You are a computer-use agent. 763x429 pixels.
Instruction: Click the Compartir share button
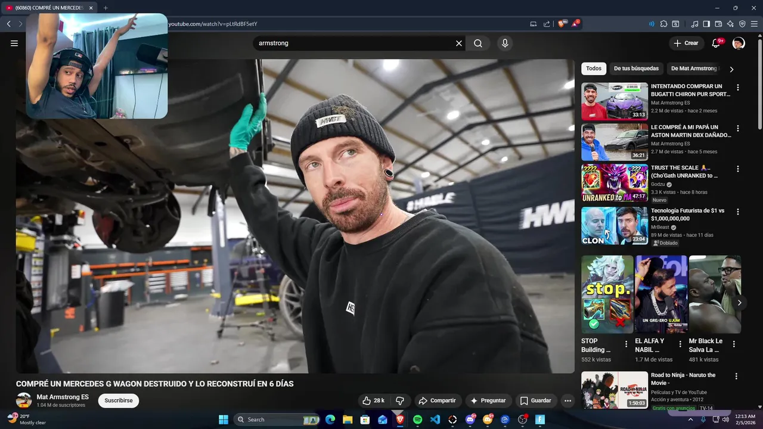437,400
